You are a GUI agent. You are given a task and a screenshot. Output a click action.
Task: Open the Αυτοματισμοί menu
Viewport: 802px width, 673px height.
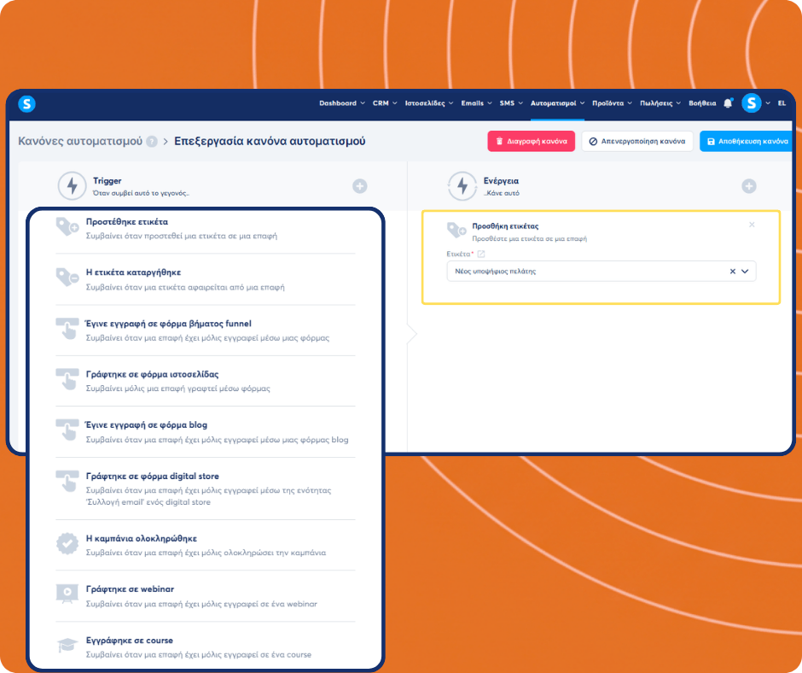557,103
